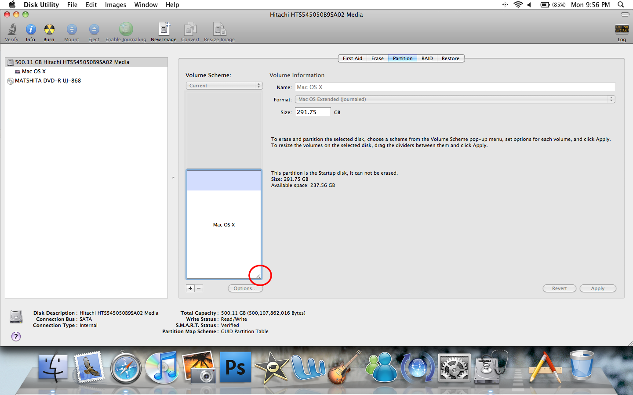Image resolution: width=633 pixels, height=395 pixels.
Task: Open Safari from the Dock
Action: [x=126, y=368]
